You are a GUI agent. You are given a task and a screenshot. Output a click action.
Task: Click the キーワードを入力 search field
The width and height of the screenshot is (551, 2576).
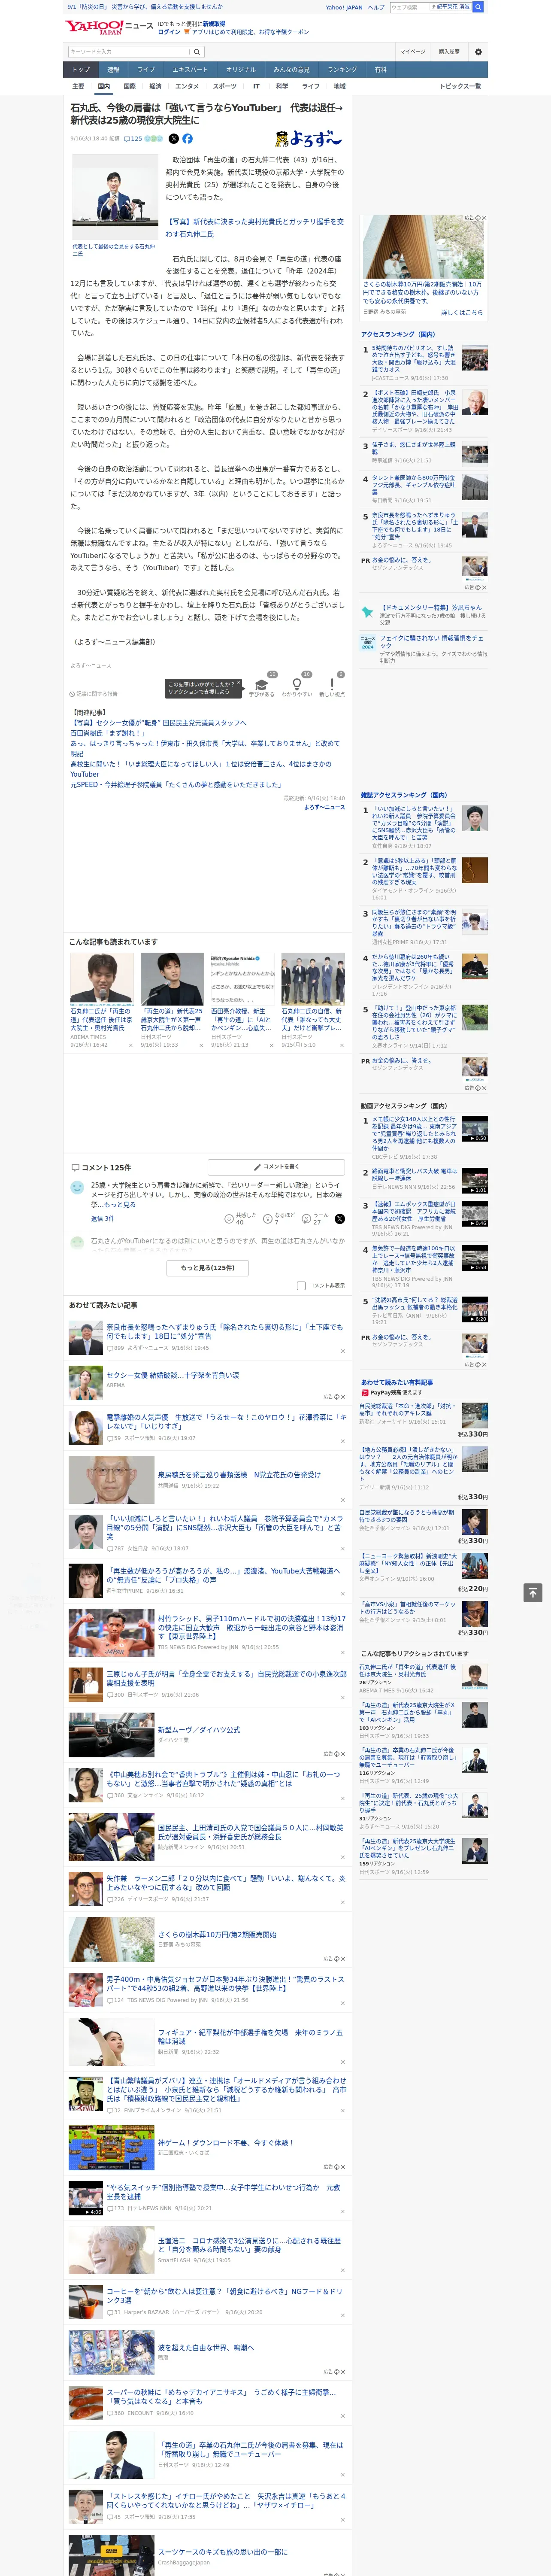129,52
